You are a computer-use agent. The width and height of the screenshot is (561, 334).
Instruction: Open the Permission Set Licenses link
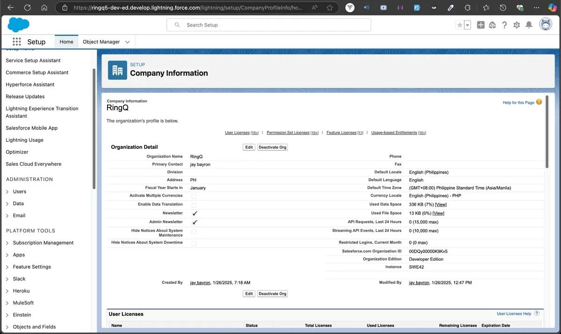click(x=287, y=133)
